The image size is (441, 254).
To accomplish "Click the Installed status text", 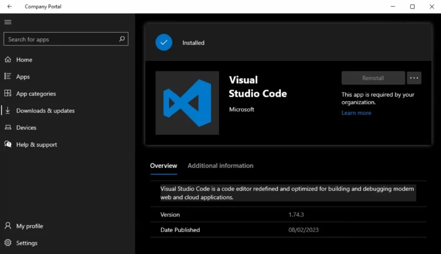I will pos(193,43).
